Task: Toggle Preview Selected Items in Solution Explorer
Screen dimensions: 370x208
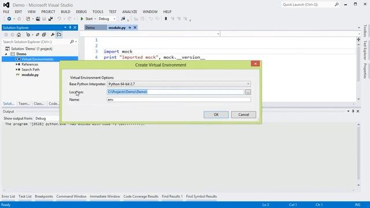Action: 59,35
